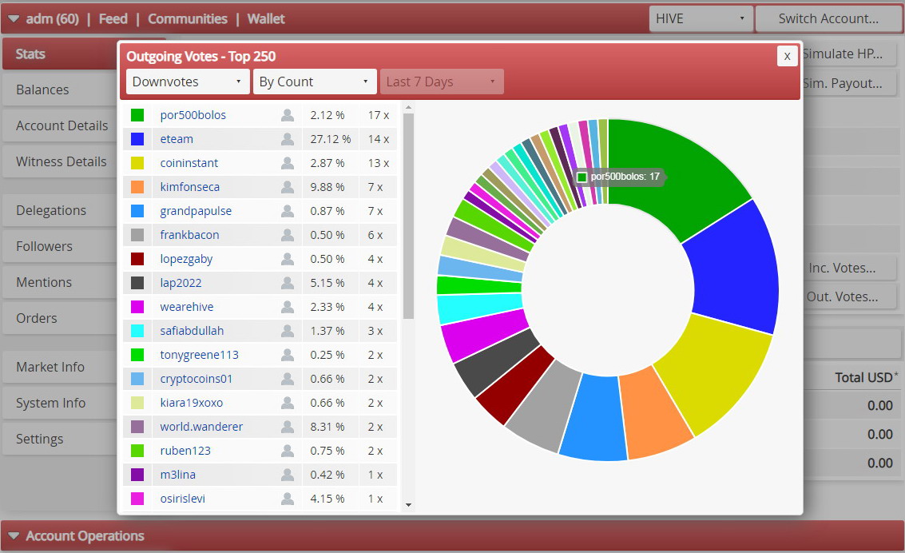The width and height of the screenshot is (905, 553).
Task: Click the blue eteam donut chart segment
Action: click(736, 269)
